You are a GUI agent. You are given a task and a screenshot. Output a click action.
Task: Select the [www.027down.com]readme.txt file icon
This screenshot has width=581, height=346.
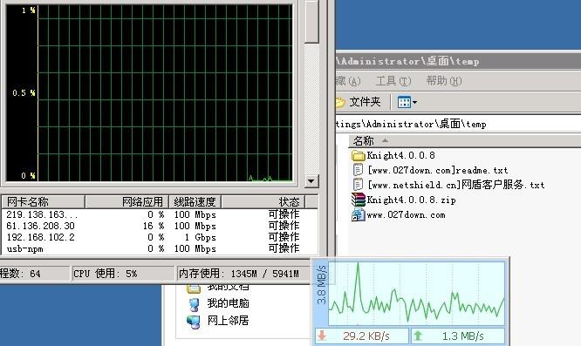[x=358, y=170]
